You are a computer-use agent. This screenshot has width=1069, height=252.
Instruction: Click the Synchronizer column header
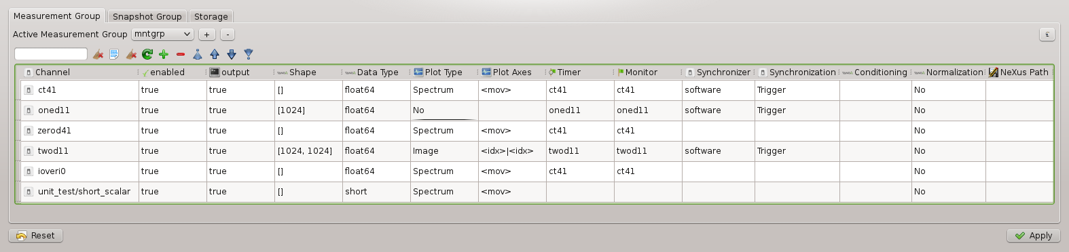(718, 72)
